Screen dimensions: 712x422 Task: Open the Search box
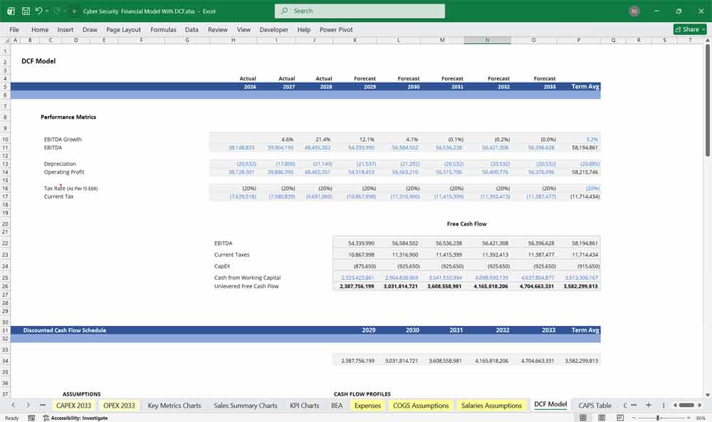click(360, 11)
